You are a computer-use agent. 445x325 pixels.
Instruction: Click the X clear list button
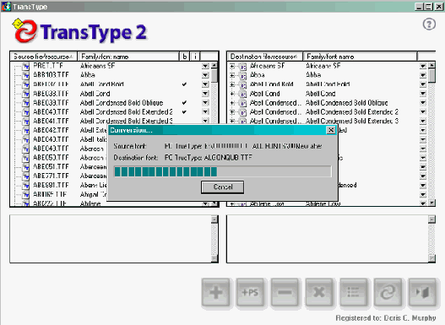point(319,293)
